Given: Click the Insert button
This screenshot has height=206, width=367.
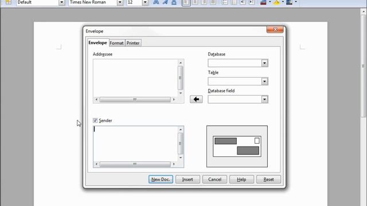Looking at the screenshot, I should [188, 179].
